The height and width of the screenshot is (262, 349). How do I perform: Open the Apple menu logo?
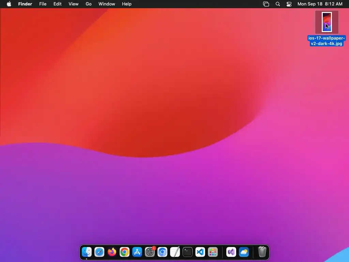(9, 4)
